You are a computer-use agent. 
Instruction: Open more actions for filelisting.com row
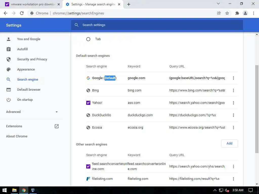pyautogui.click(x=233, y=179)
